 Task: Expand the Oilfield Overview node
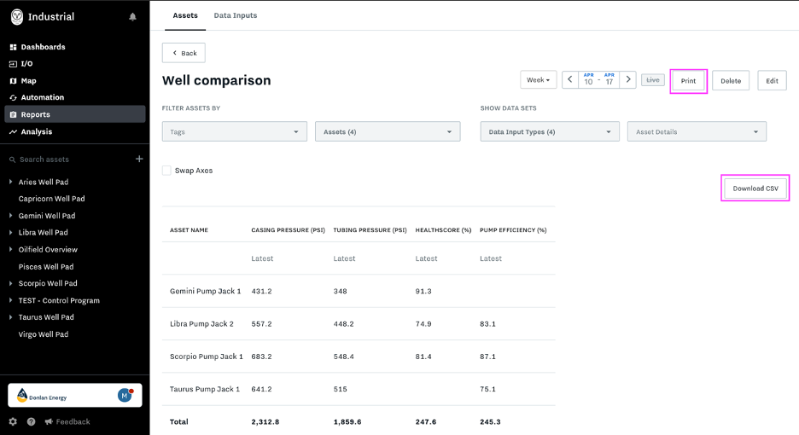tap(11, 249)
